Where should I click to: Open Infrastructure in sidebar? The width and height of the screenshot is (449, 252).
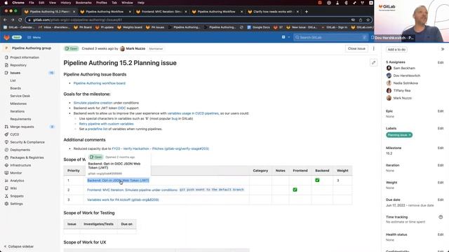(20, 165)
